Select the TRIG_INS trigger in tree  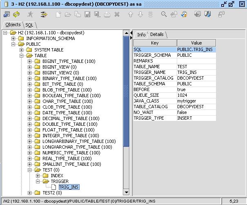69,187
